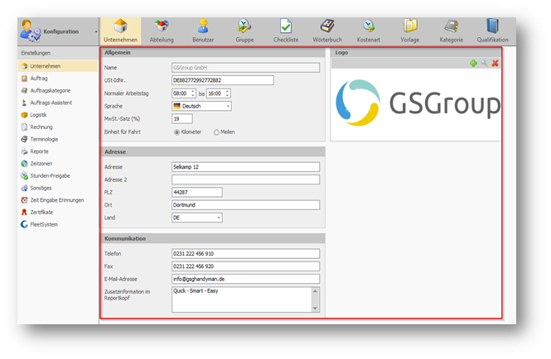Click the green plus add logo icon
551x359 pixels.
pyautogui.click(x=473, y=63)
